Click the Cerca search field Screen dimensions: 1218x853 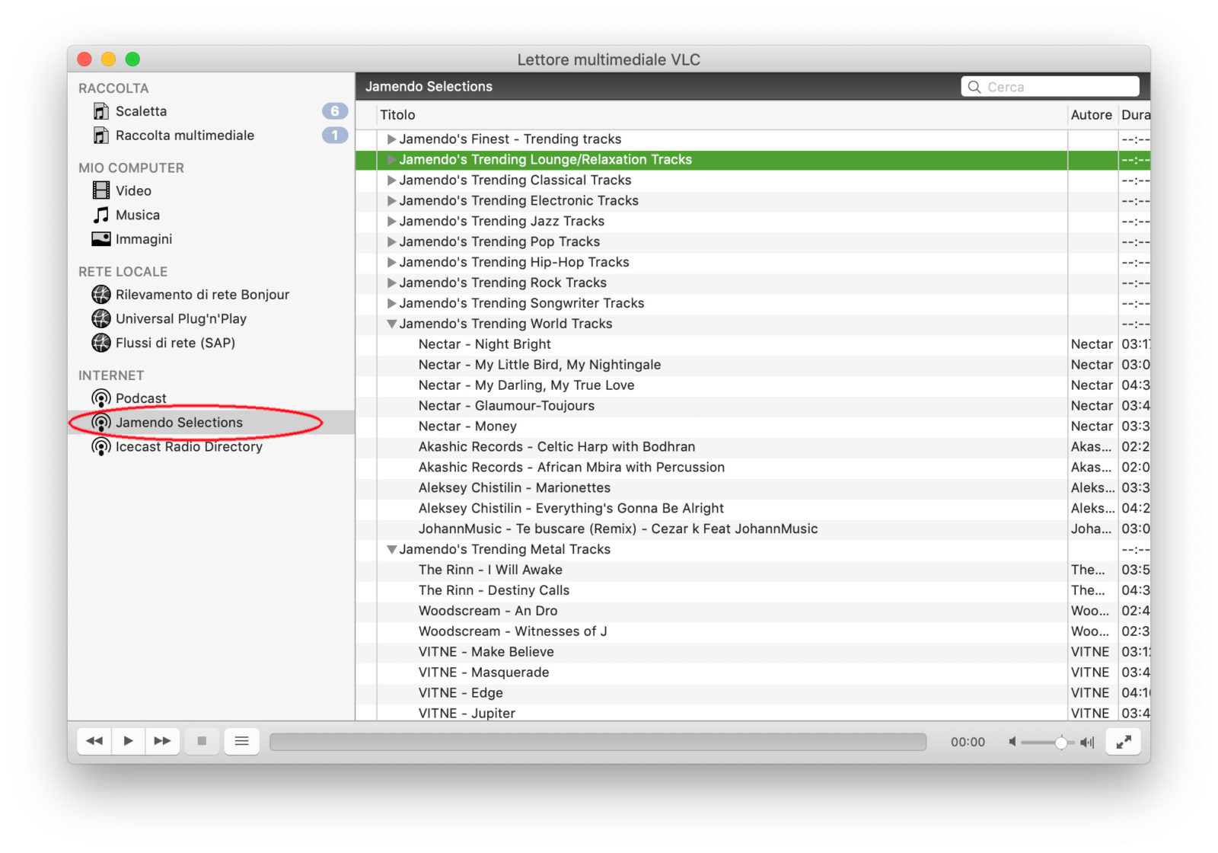tap(1050, 87)
